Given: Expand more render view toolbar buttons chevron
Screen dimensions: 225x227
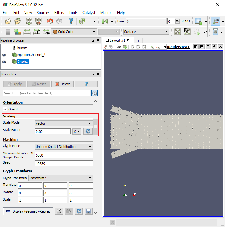Looking at the screenshot, I should coord(165,47).
